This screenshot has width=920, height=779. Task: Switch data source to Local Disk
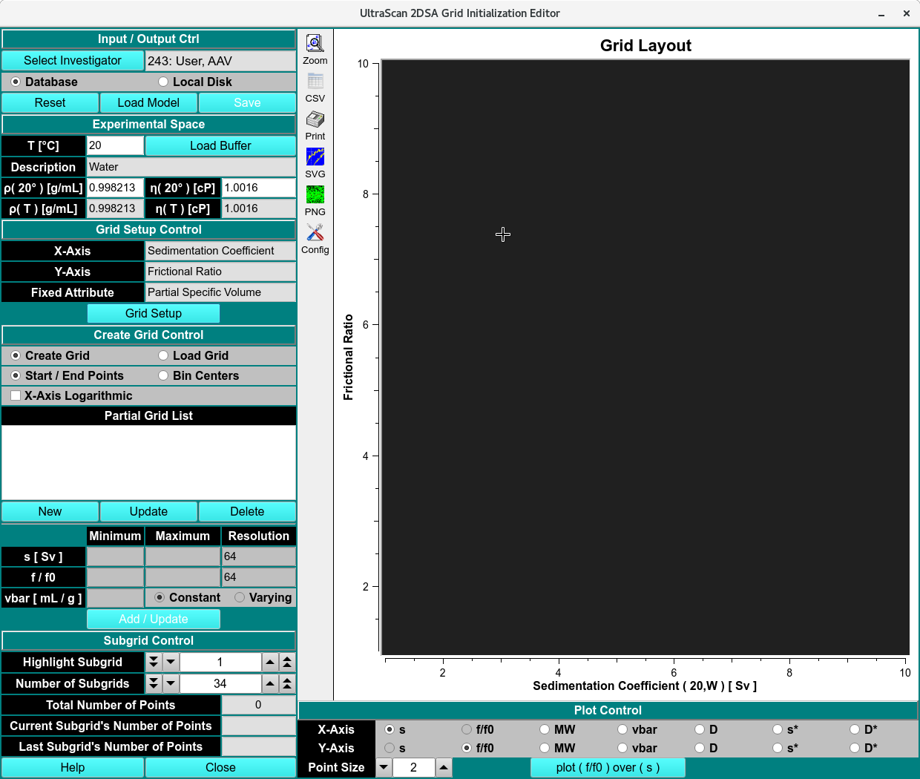(x=162, y=82)
